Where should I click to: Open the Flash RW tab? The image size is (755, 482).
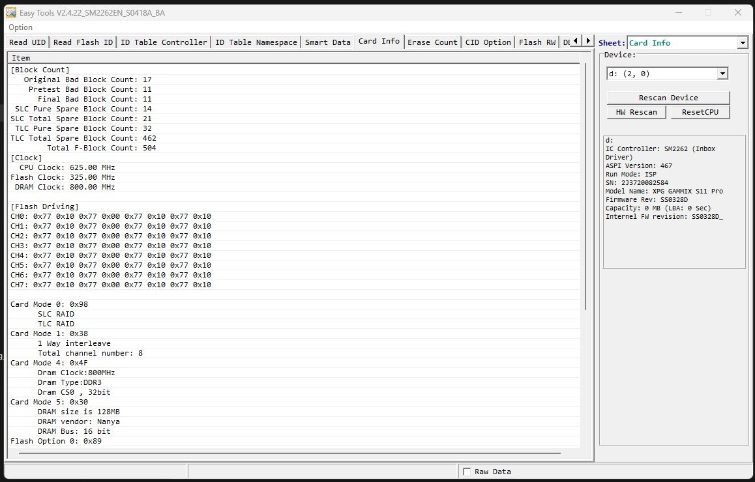click(x=537, y=42)
